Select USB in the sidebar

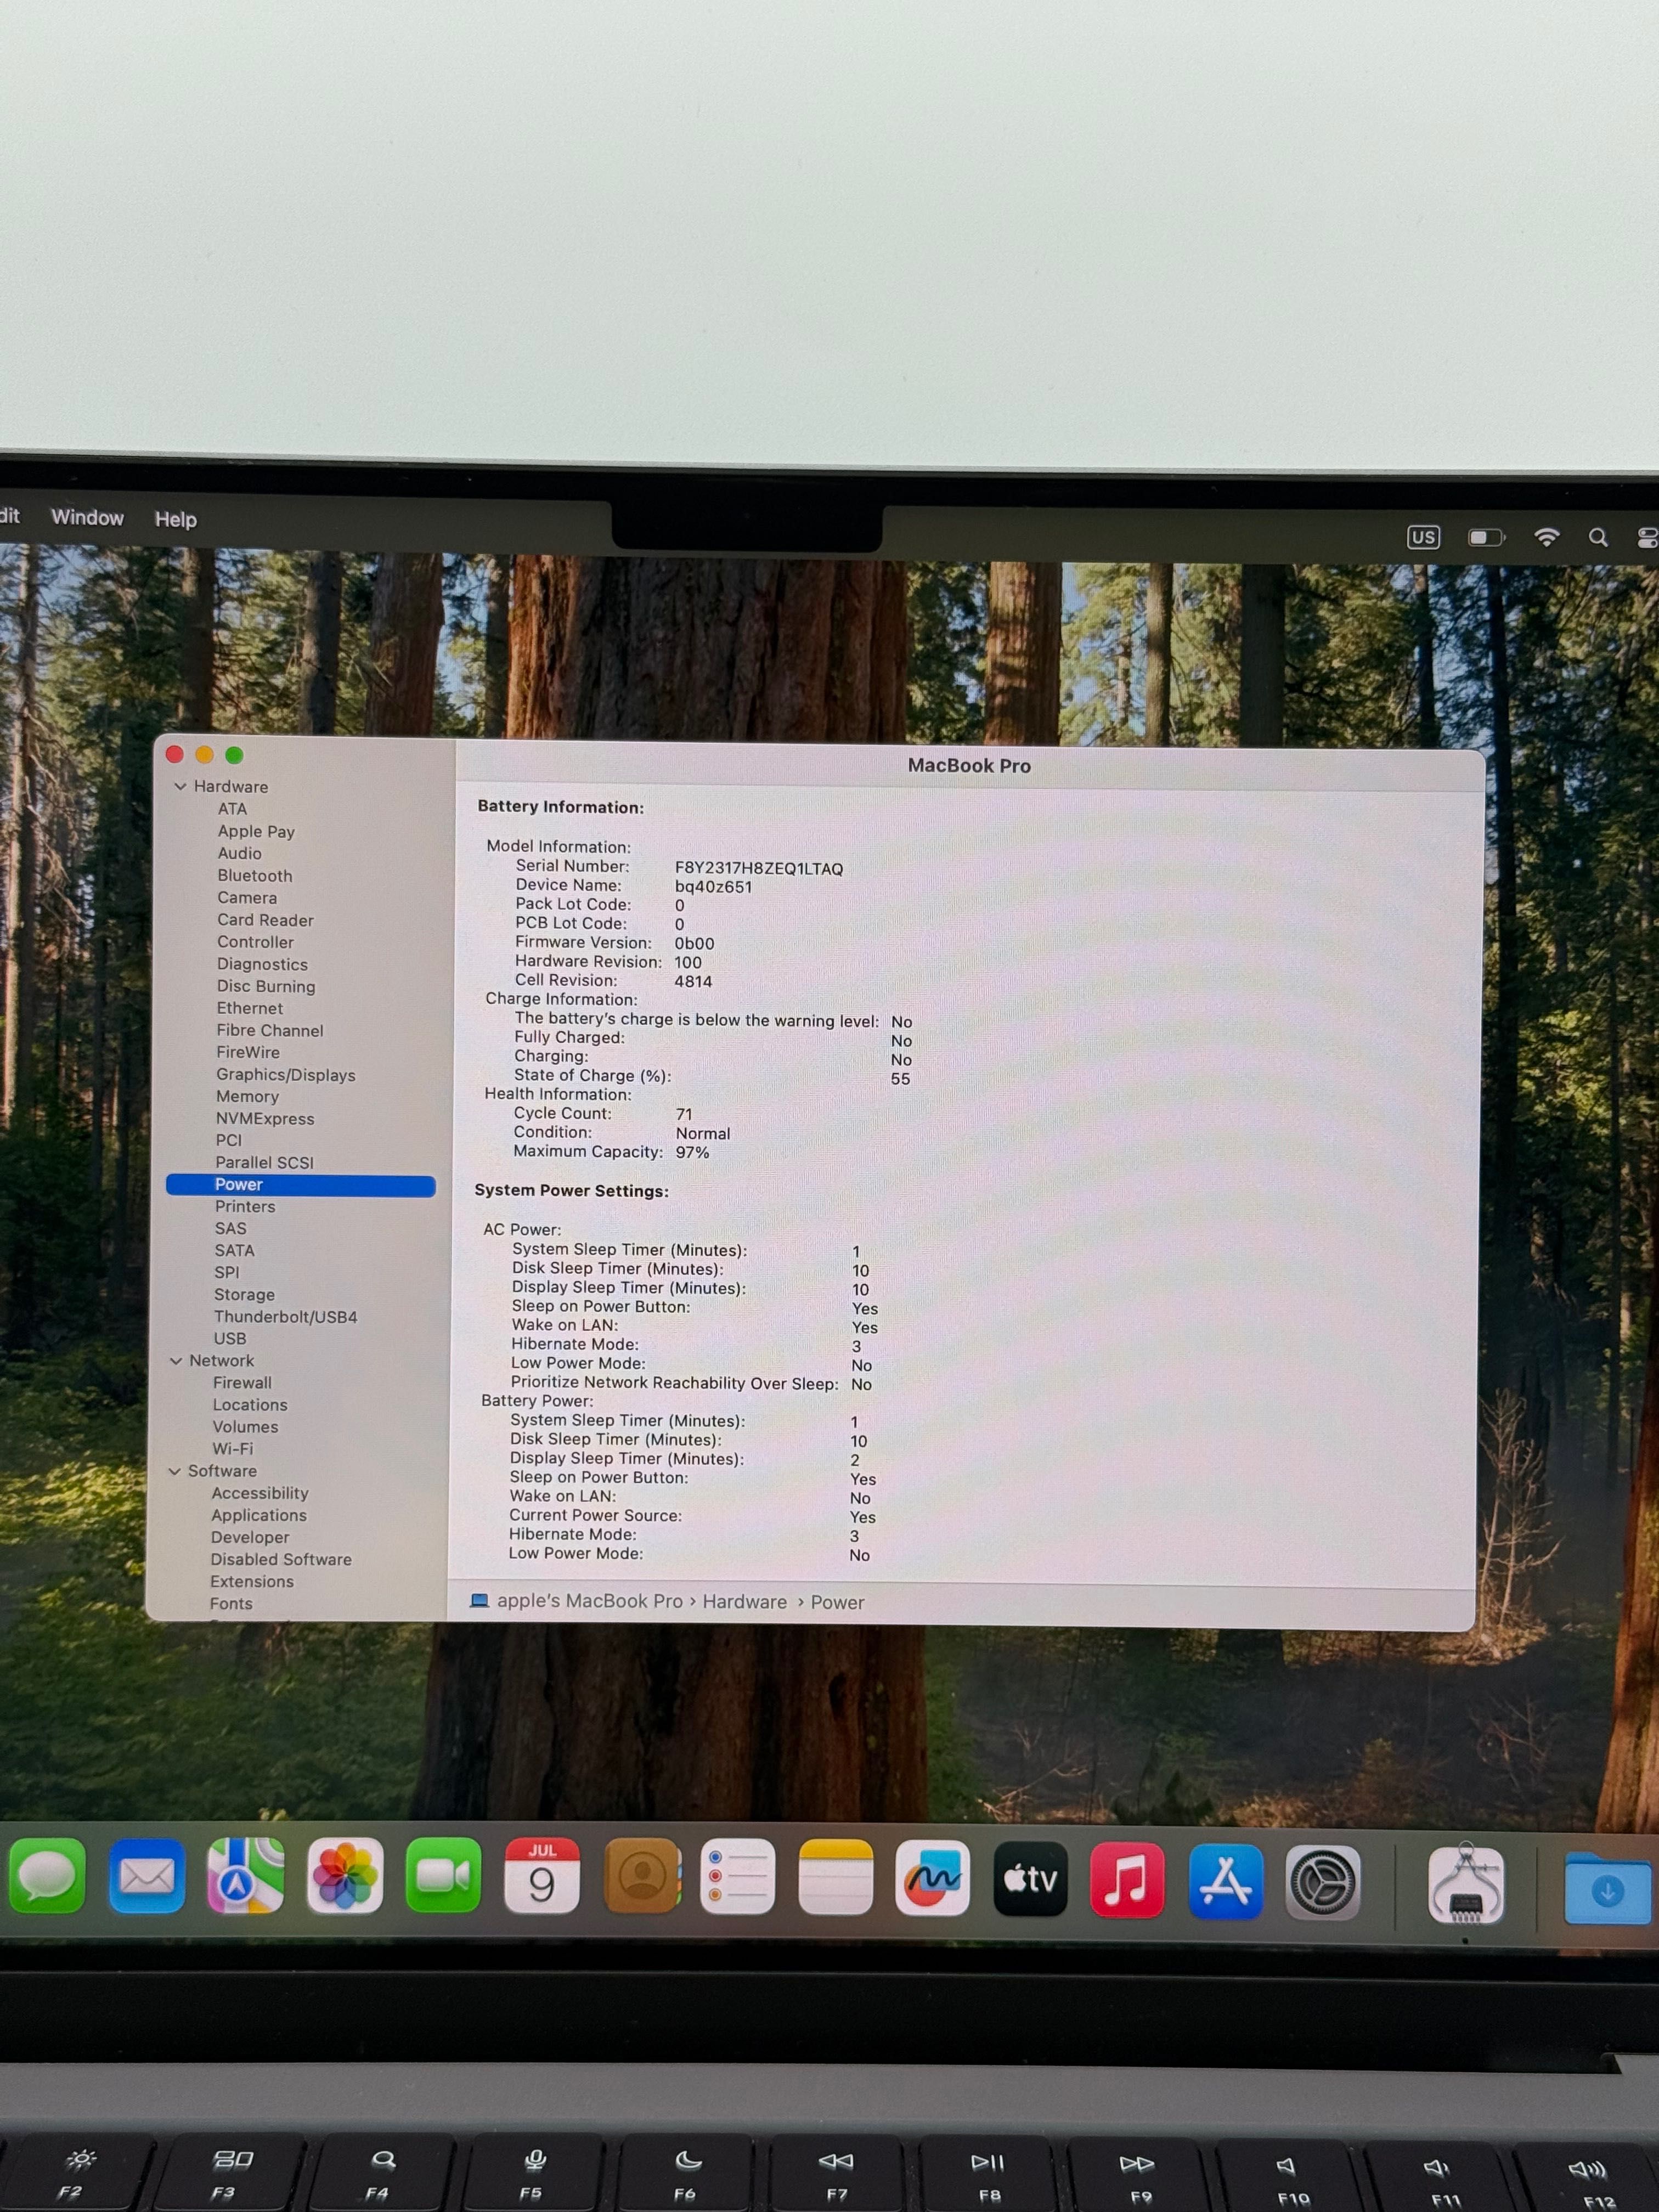point(230,1339)
